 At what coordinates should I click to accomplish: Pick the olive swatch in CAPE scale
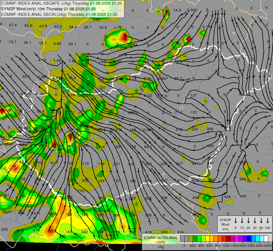click(191, 238)
